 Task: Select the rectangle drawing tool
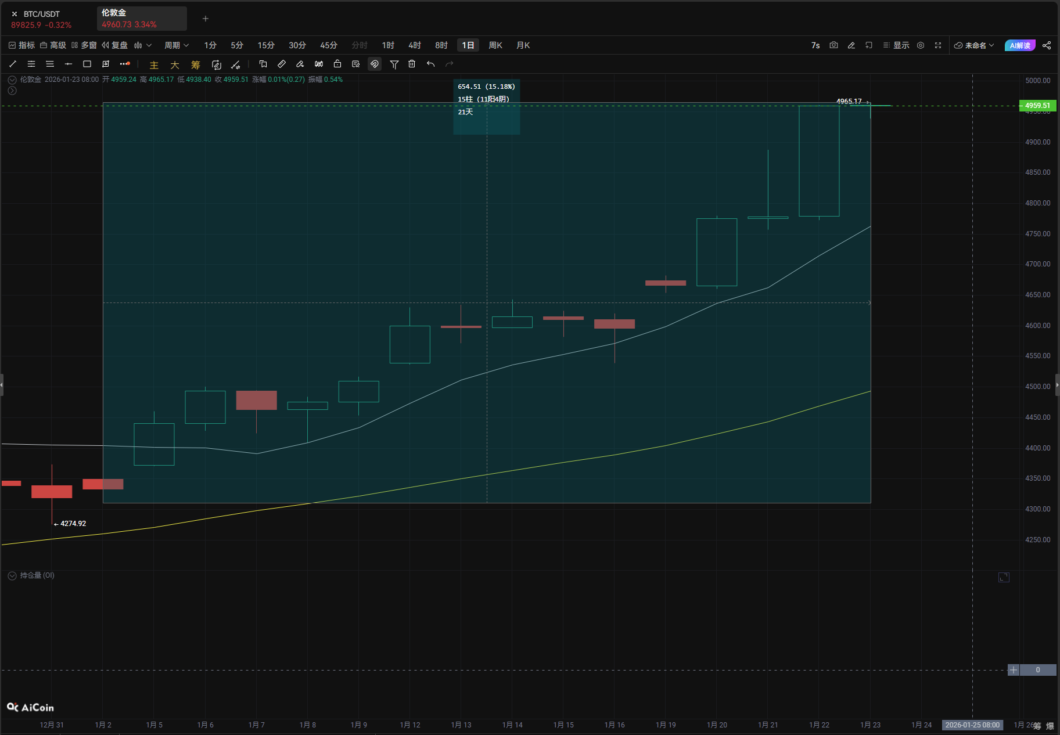pyautogui.click(x=87, y=64)
